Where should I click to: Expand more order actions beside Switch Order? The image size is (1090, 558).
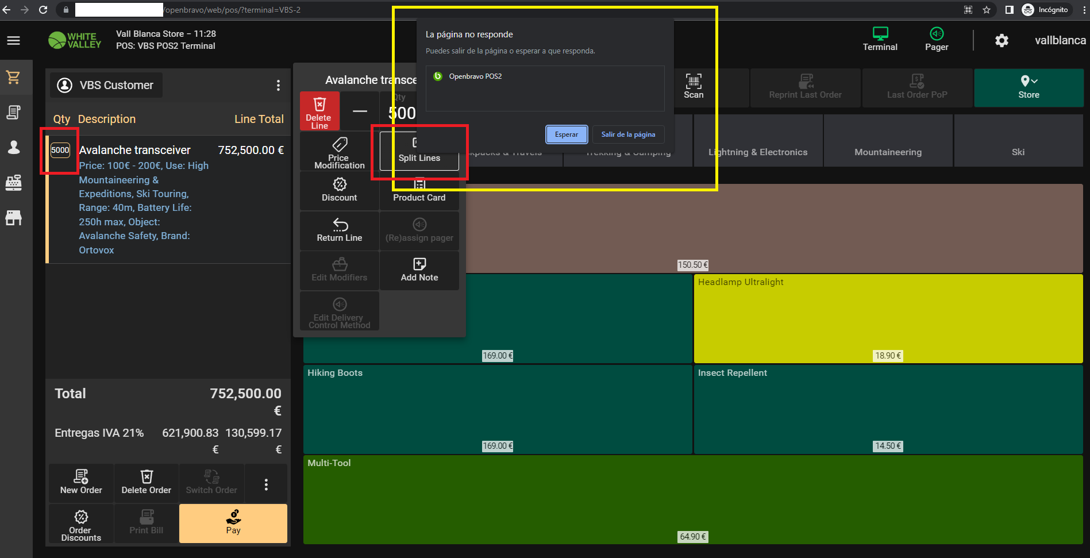pos(266,484)
